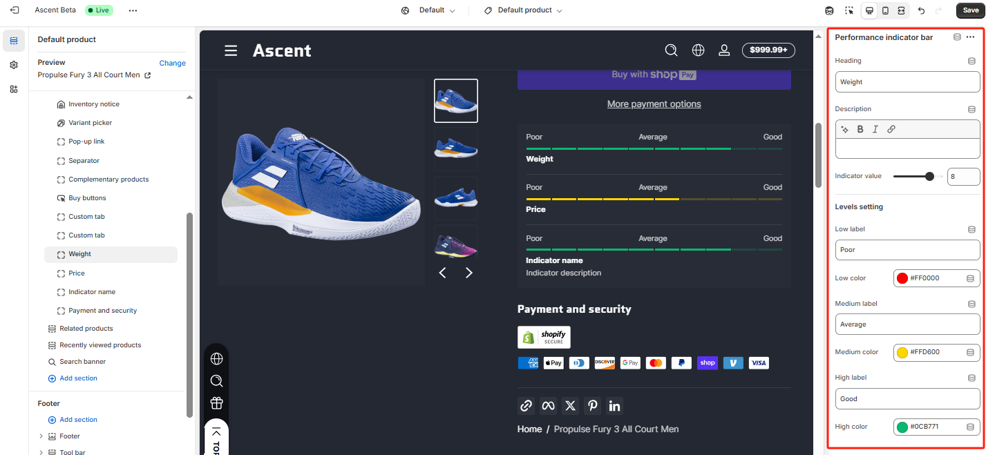Click the Bold formatting icon in Description

point(860,129)
